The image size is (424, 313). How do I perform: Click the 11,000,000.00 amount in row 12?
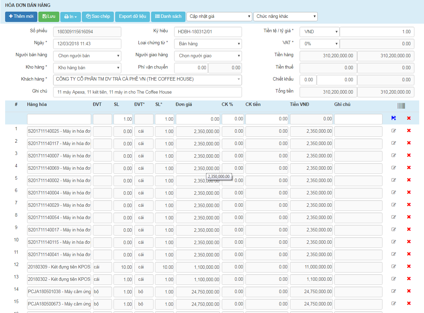tap(311, 267)
